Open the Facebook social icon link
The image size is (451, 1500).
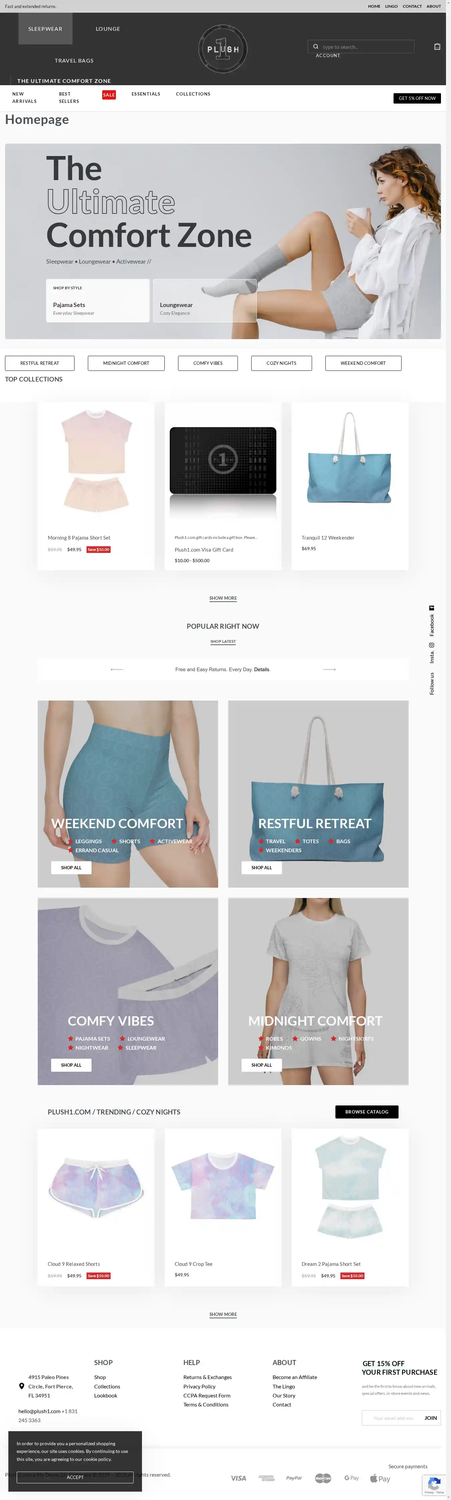point(432,608)
